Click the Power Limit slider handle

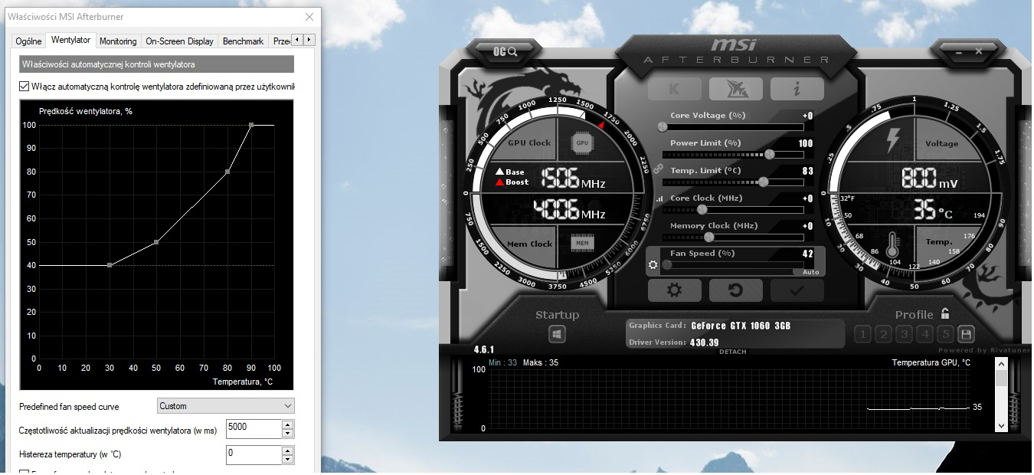click(x=769, y=154)
